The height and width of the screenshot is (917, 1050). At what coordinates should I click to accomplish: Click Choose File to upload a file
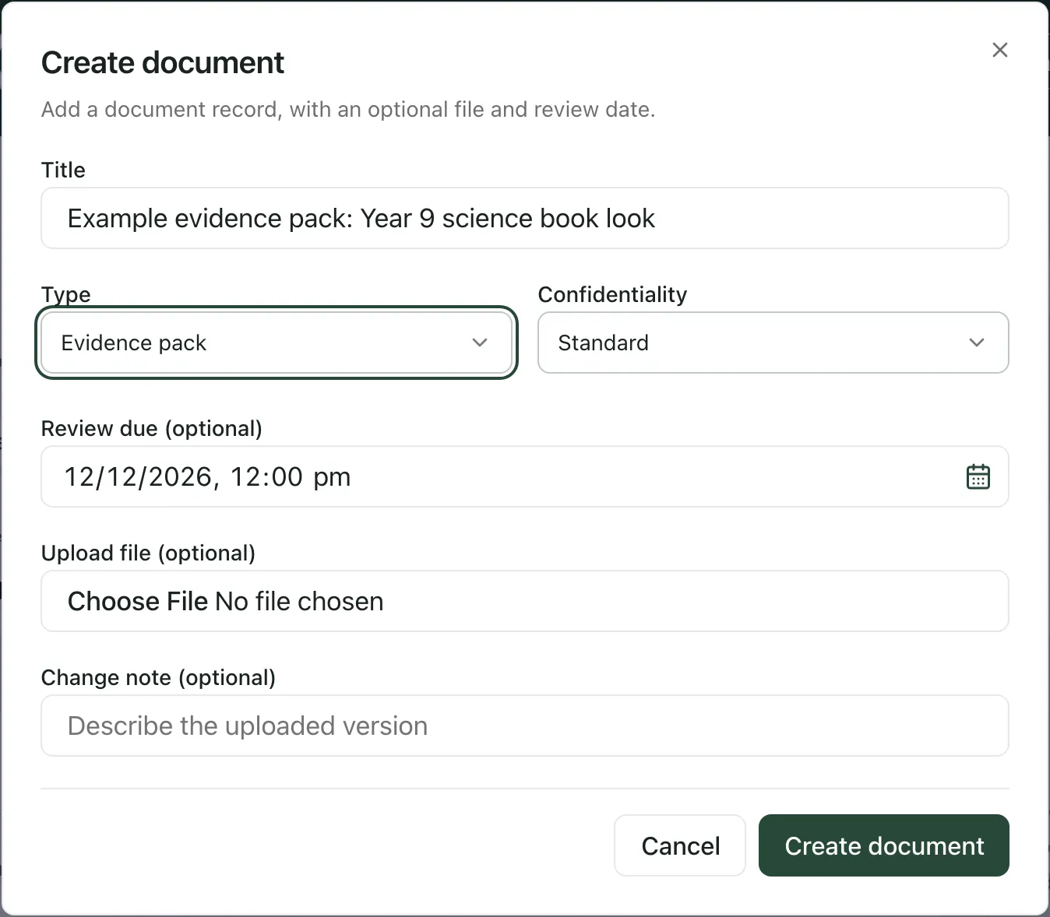(138, 601)
